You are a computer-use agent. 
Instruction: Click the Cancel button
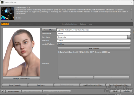coord(127,92)
